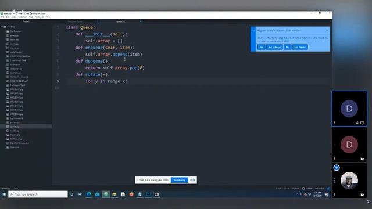Image resolution: width=372 pixels, height=209 pixels.
Task: Close the queue.py editor tab
Action: (141, 21)
